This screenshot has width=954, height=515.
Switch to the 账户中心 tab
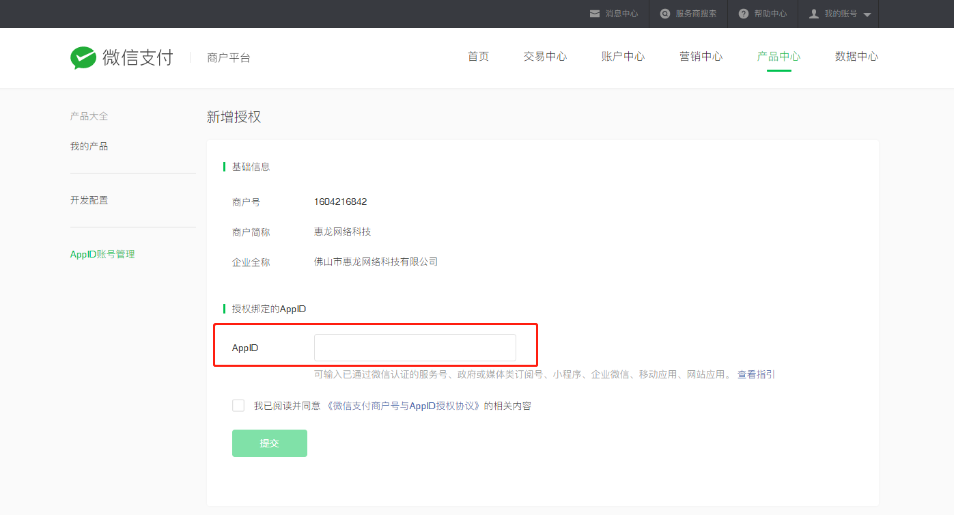[623, 57]
